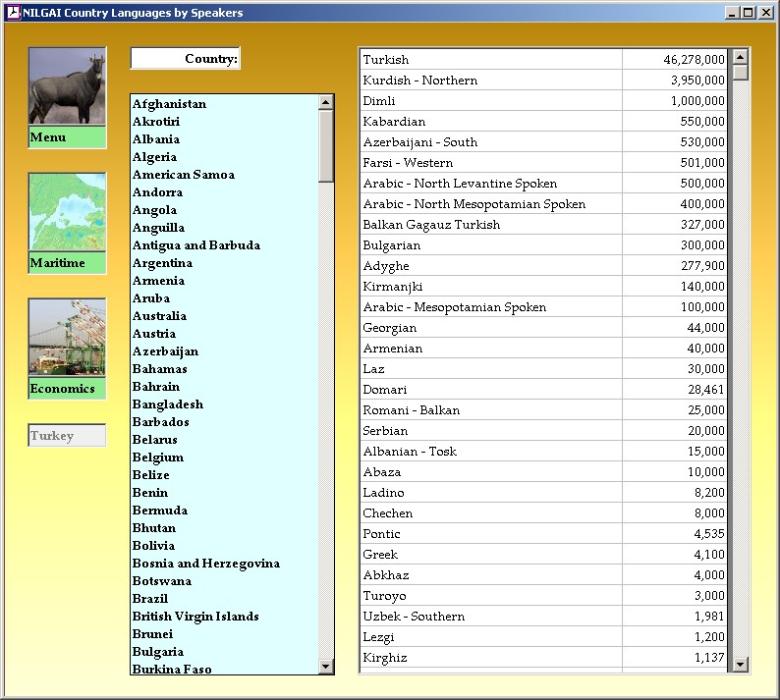Click the nilgai antelope Menu image
The width and height of the screenshot is (780, 700).
coord(67,86)
